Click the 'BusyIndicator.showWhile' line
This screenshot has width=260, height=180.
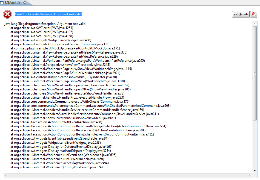pyautogui.click(x=64, y=77)
